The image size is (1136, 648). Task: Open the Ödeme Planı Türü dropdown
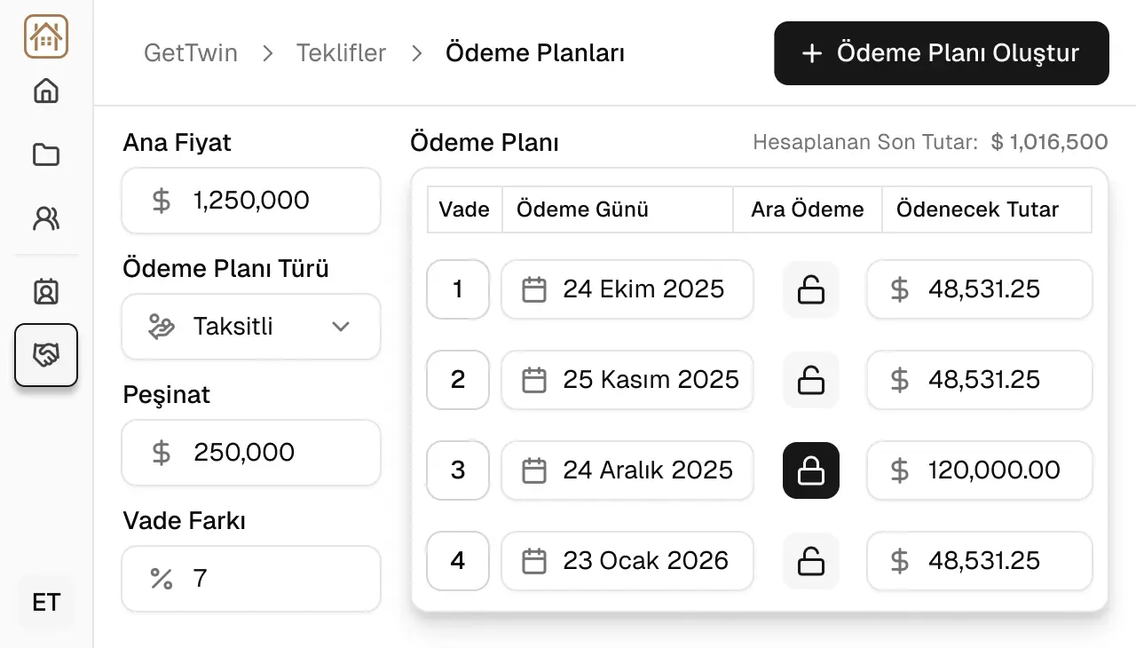(250, 327)
